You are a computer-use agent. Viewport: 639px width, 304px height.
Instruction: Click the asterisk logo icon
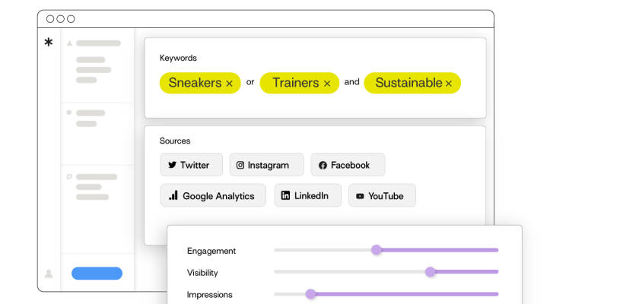[49, 43]
